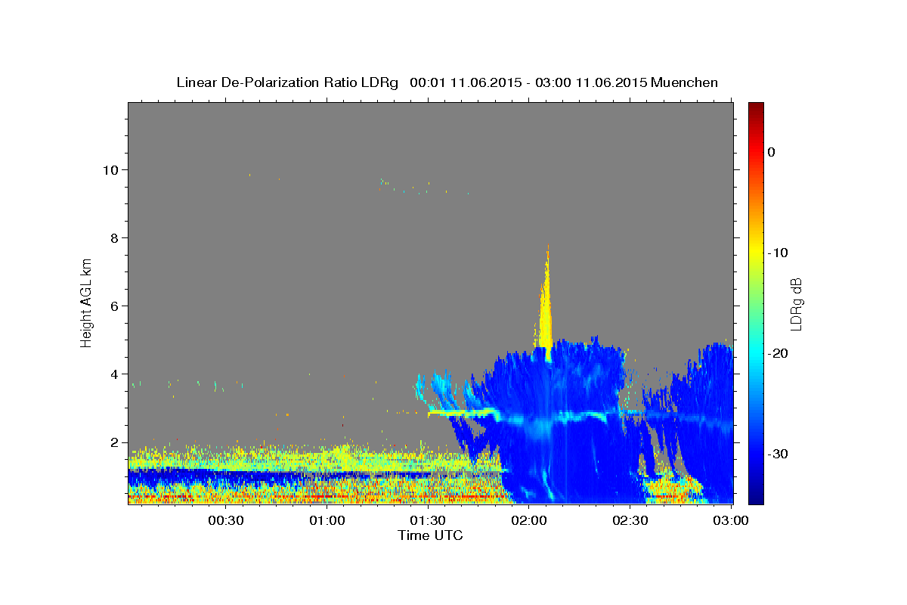The height and width of the screenshot is (605, 907).
Task: Click the colorbar label '0'
Action: [x=772, y=152]
